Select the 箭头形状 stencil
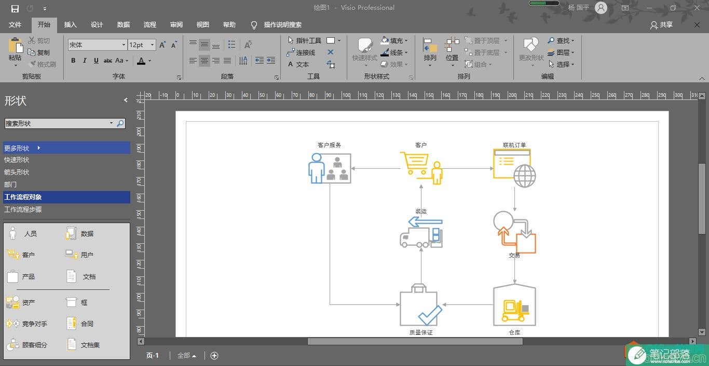Viewport: 709px width, 366px height. pyautogui.click(x=66, y=172)
